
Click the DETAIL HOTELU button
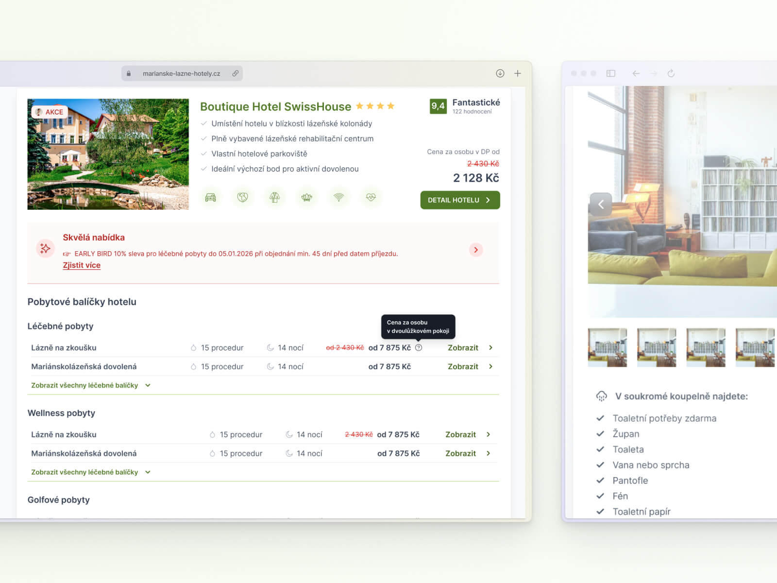460,200
